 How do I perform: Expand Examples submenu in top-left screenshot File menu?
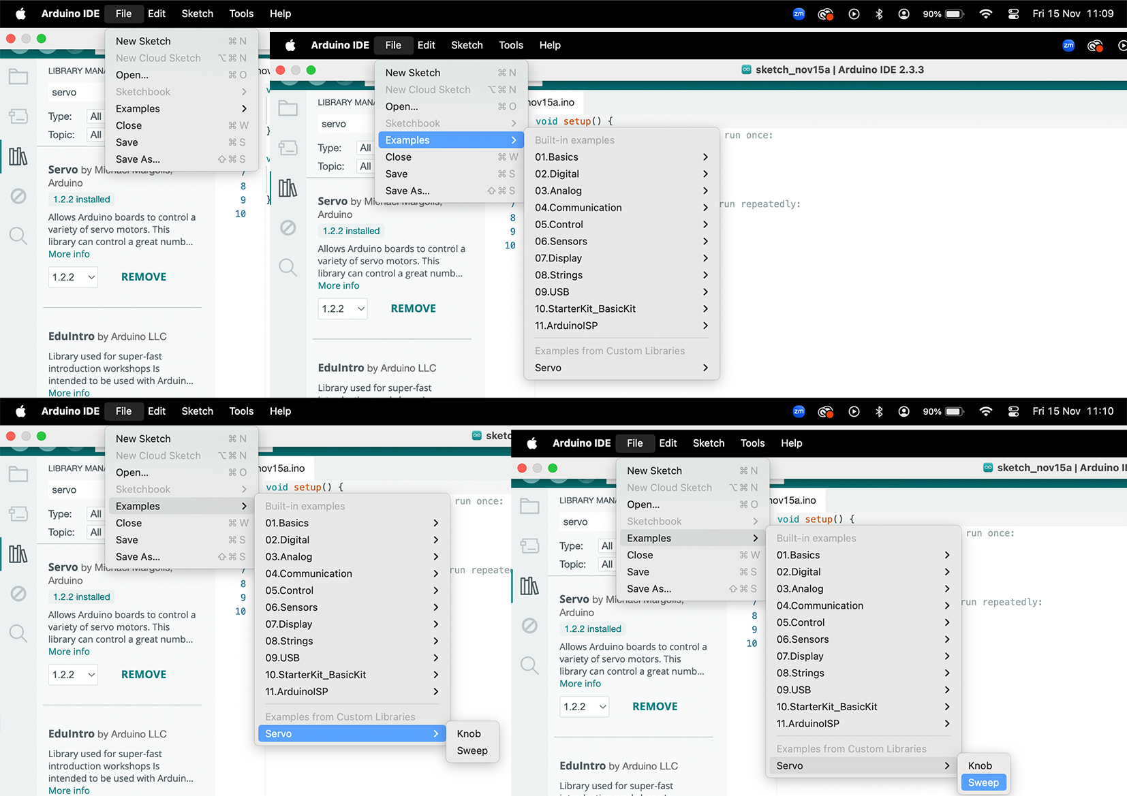point(181,109)
